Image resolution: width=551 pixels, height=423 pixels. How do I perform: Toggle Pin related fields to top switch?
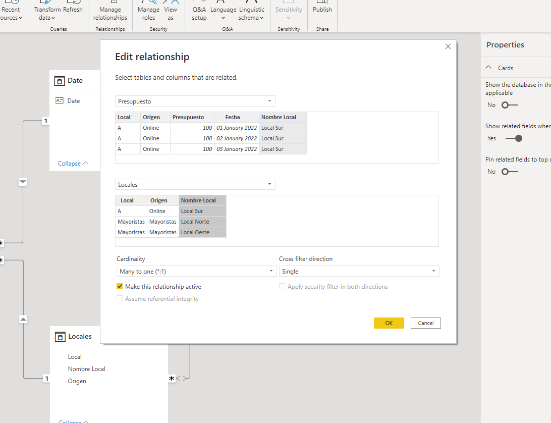pos(510,172)
